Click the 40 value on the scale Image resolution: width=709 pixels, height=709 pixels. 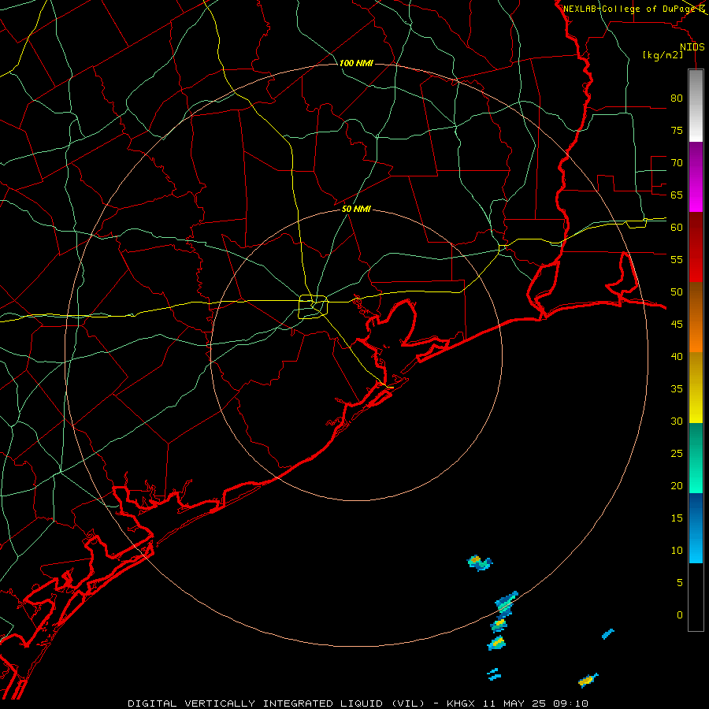coord(677,356)
